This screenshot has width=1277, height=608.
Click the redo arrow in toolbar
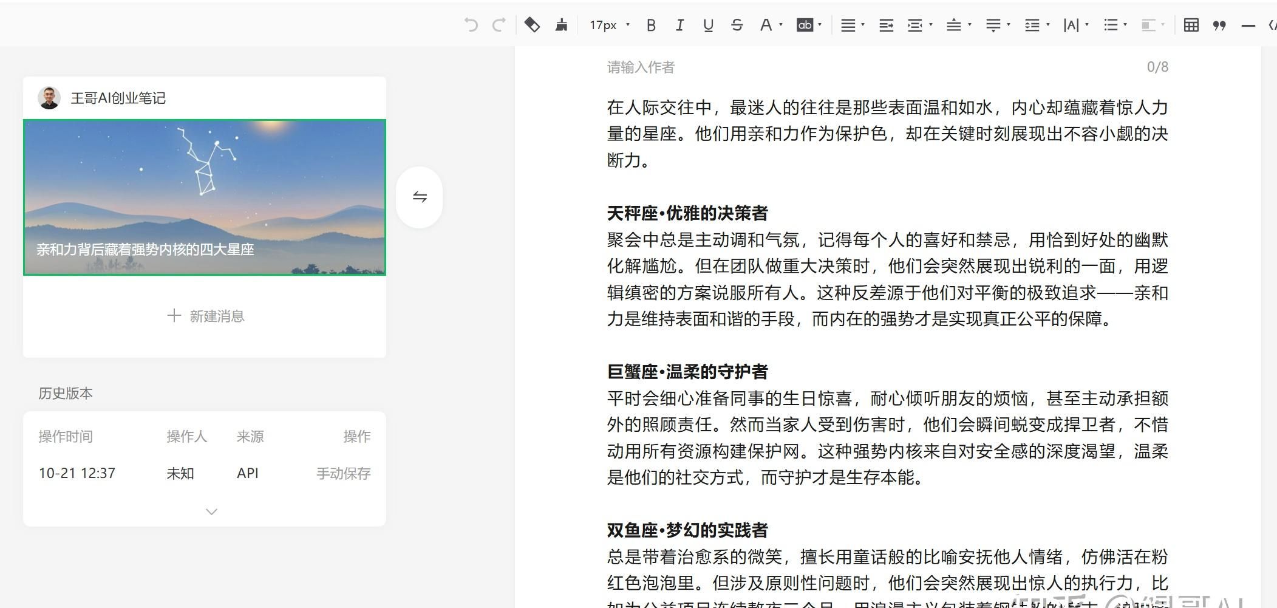coord(499,25)
